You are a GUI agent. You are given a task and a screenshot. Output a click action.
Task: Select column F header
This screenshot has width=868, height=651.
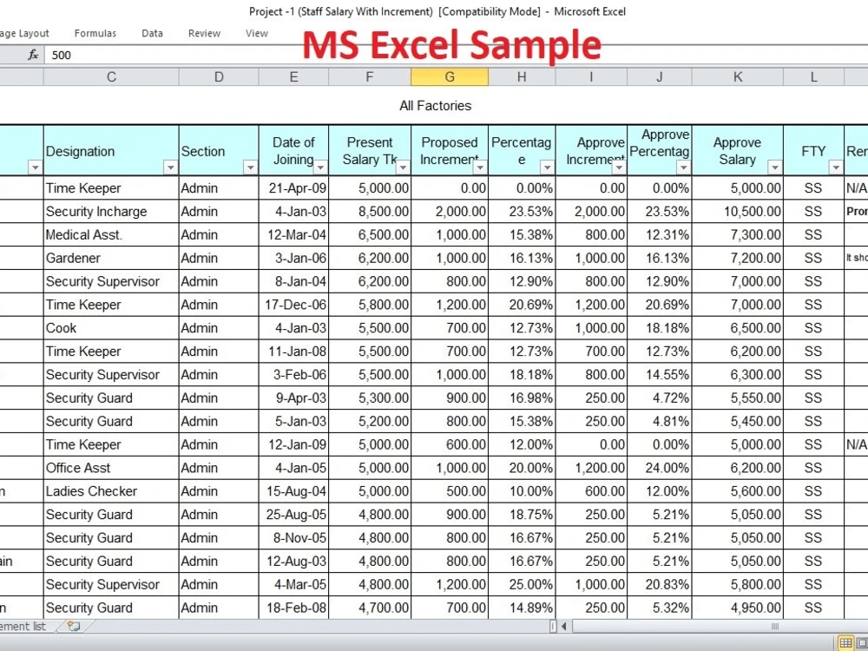(369, 77)
